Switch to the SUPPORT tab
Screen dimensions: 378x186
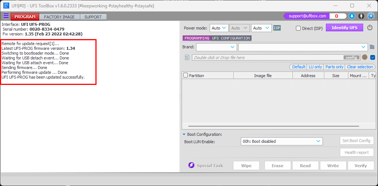[93, 17]
